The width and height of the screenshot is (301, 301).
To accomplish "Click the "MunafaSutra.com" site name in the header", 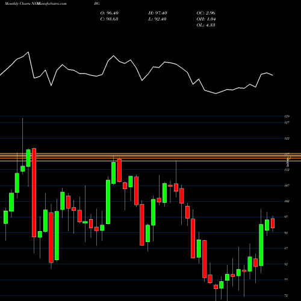I will pyautogui.click(x=52, y=4).
